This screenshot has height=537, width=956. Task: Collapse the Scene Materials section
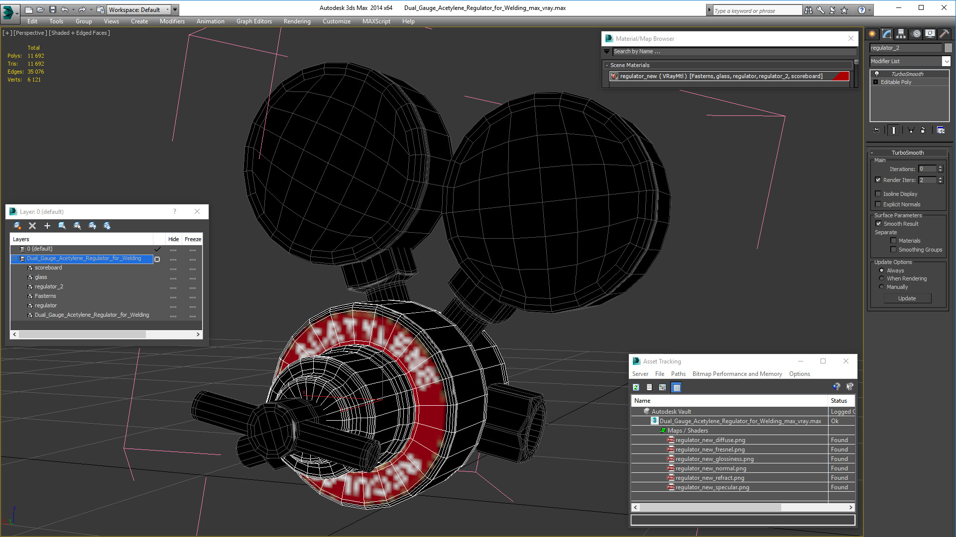click(x=607, y=65)
